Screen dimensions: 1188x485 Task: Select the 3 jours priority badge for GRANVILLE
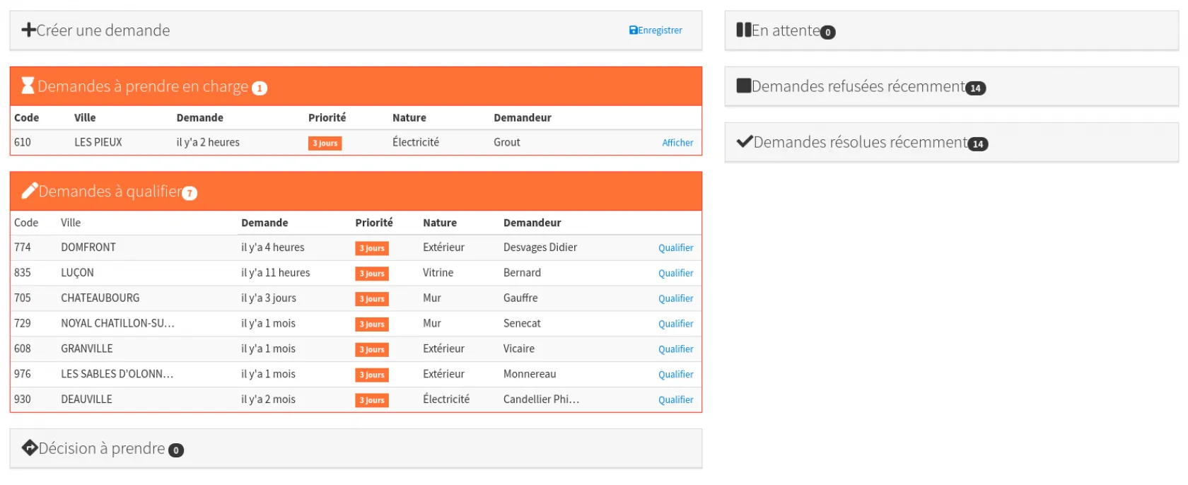[371, 350]
